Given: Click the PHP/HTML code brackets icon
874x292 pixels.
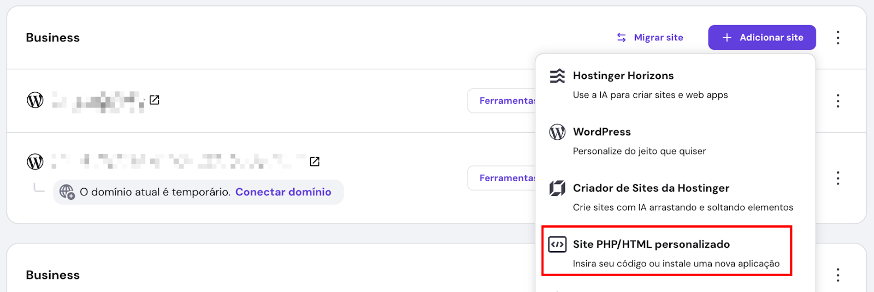Looking at the screenshot, I should point(557,245).
